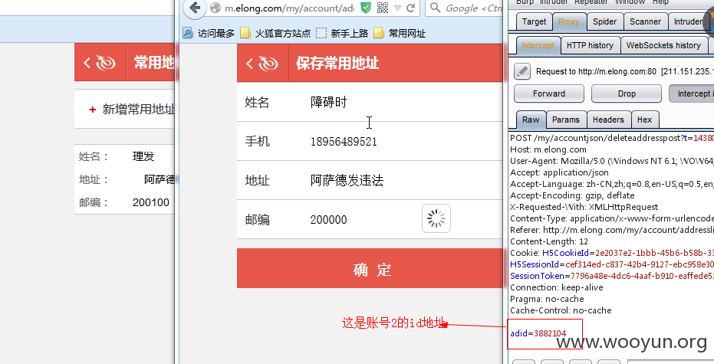Click the Forward button in Burp
This screenshot has height=364, width=714.
(x=549, y=93)
